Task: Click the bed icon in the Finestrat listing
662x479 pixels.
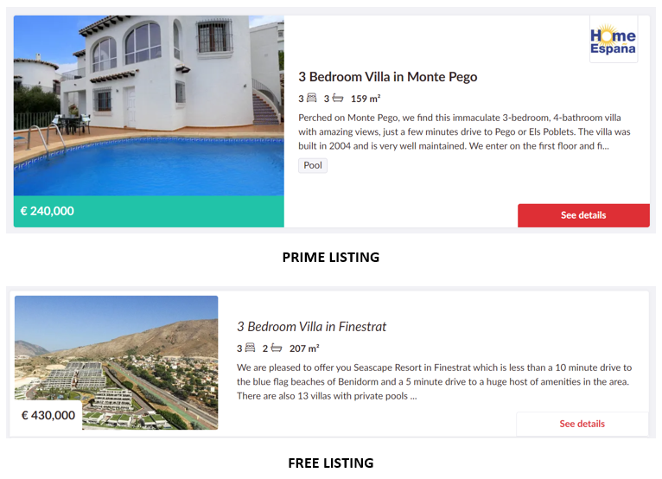Action: click(x=250, y=348)
